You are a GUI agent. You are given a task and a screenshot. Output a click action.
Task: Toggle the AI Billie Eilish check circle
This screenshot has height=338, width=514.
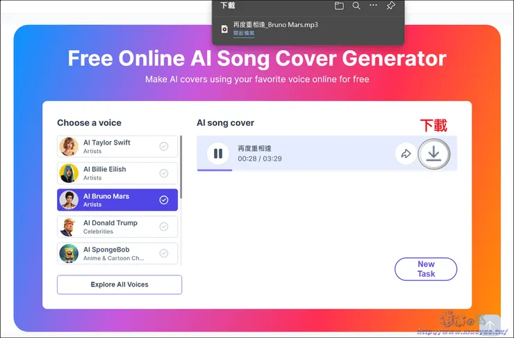164,173
